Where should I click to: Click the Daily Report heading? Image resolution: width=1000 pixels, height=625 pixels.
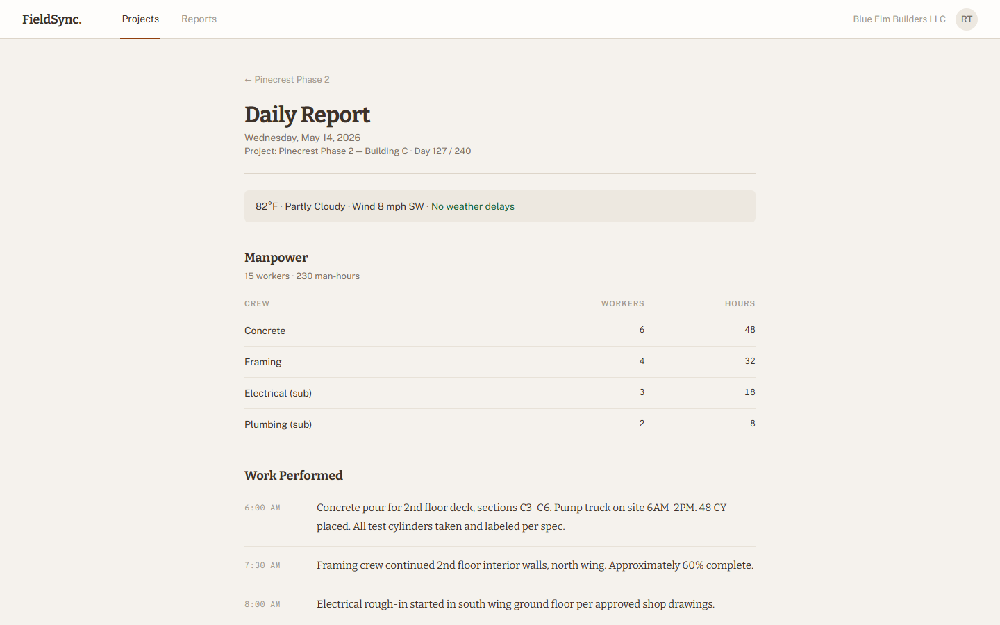[x=307, y=115]
